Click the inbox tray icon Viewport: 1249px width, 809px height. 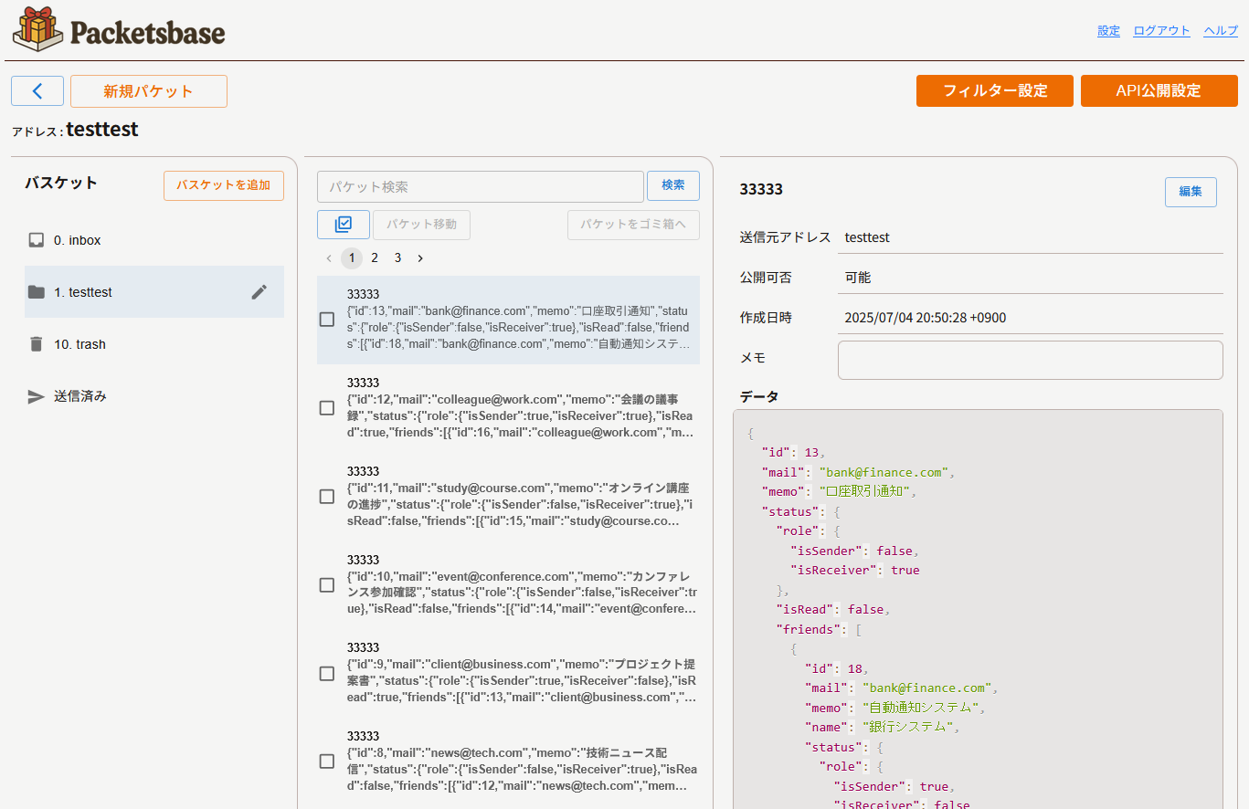tap(37, 240)
